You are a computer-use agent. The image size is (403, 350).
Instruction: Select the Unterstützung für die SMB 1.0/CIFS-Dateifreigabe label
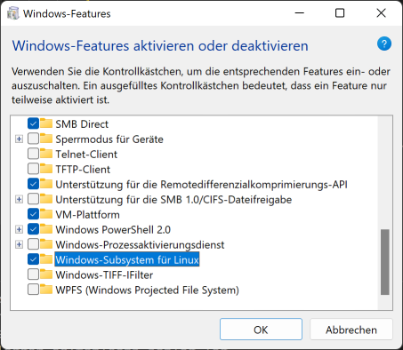[x=173, y=199]
